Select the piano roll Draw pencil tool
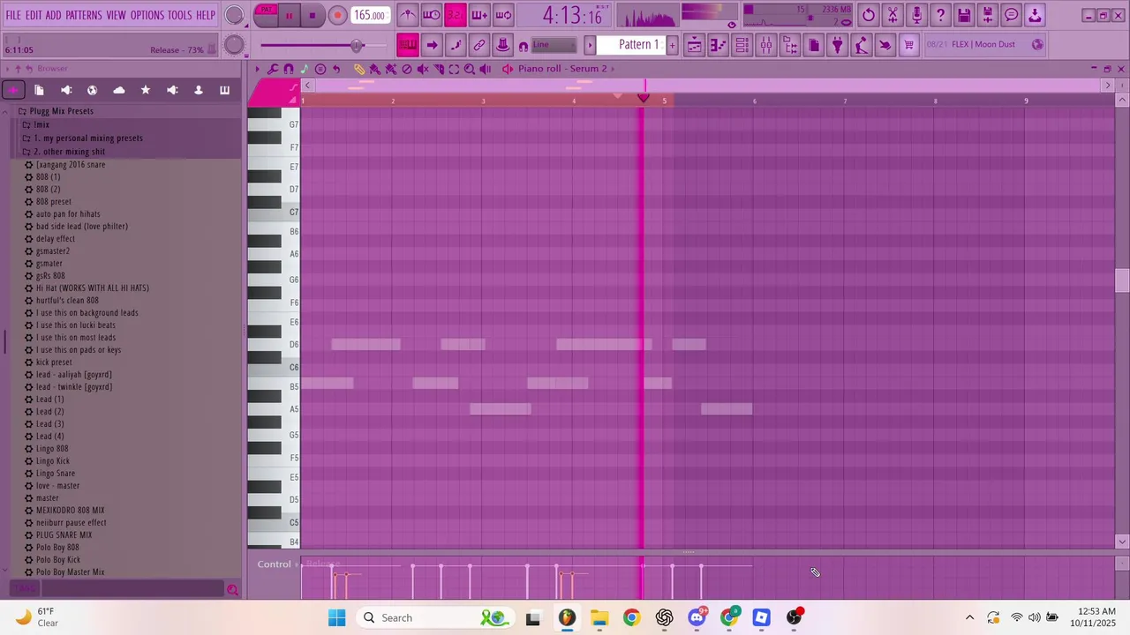The height and width of the screenshot is (635, 1130). click(x=358, y=69)
